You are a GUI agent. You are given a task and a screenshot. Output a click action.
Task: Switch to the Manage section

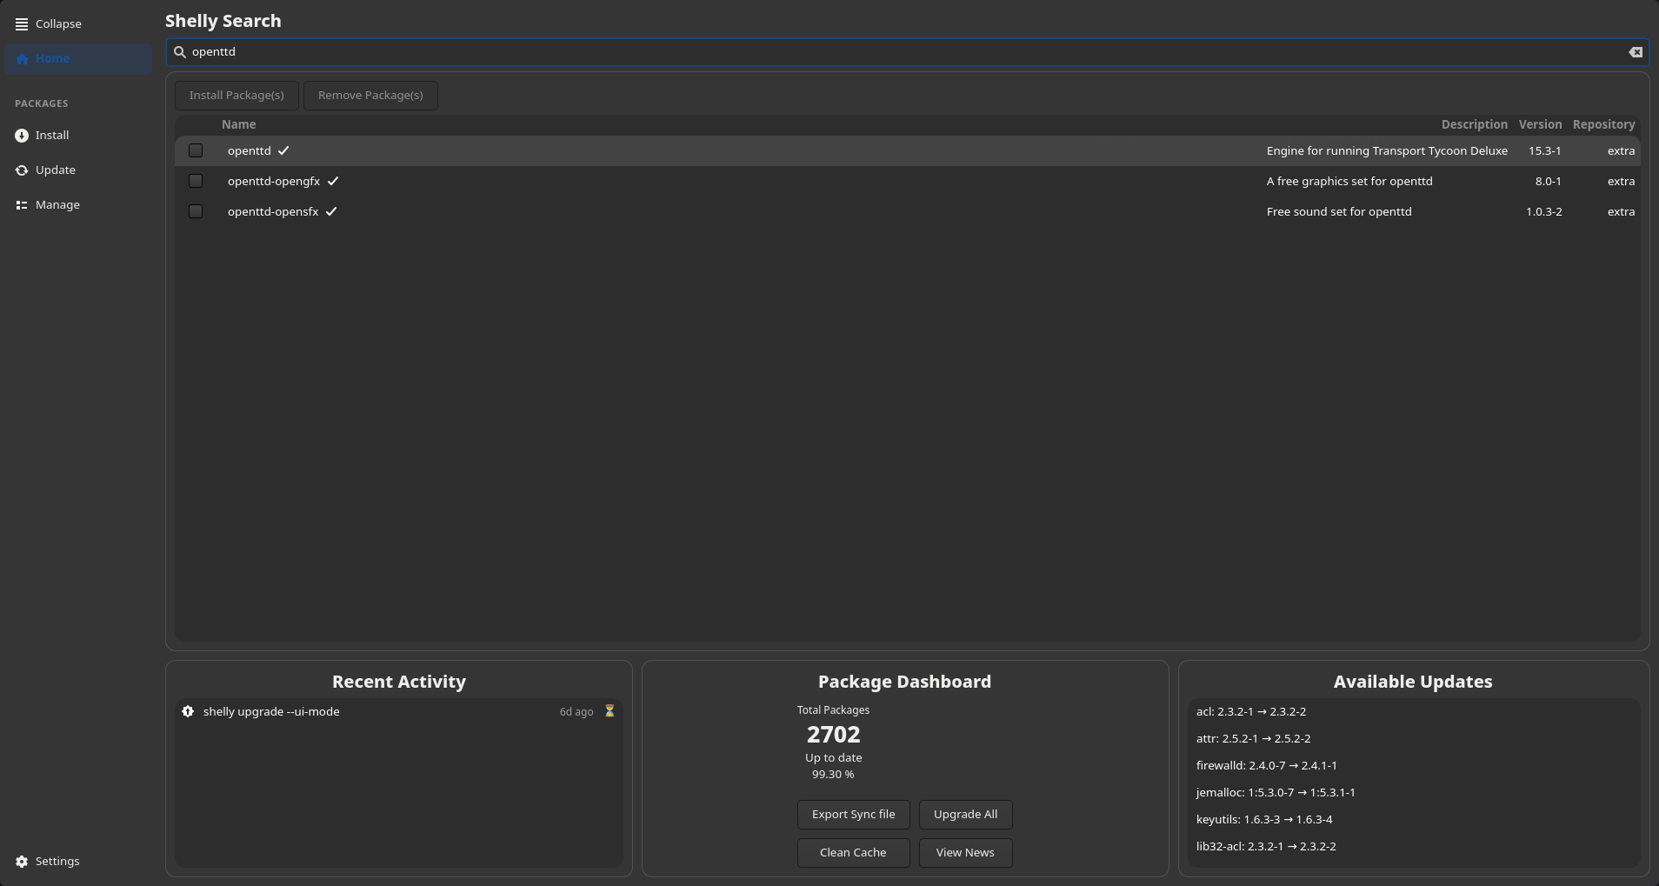78,205
